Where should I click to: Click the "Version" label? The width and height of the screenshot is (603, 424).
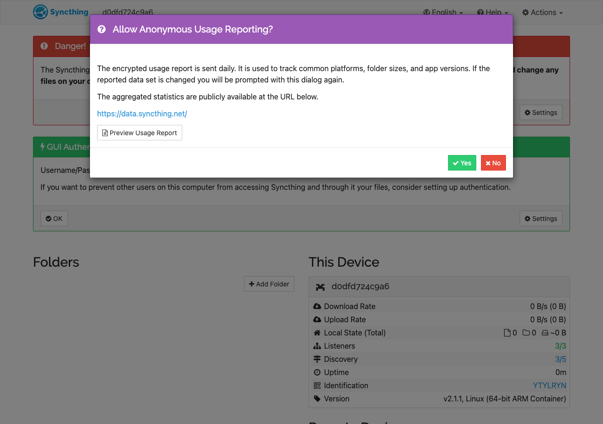click(x=337, y=399)
